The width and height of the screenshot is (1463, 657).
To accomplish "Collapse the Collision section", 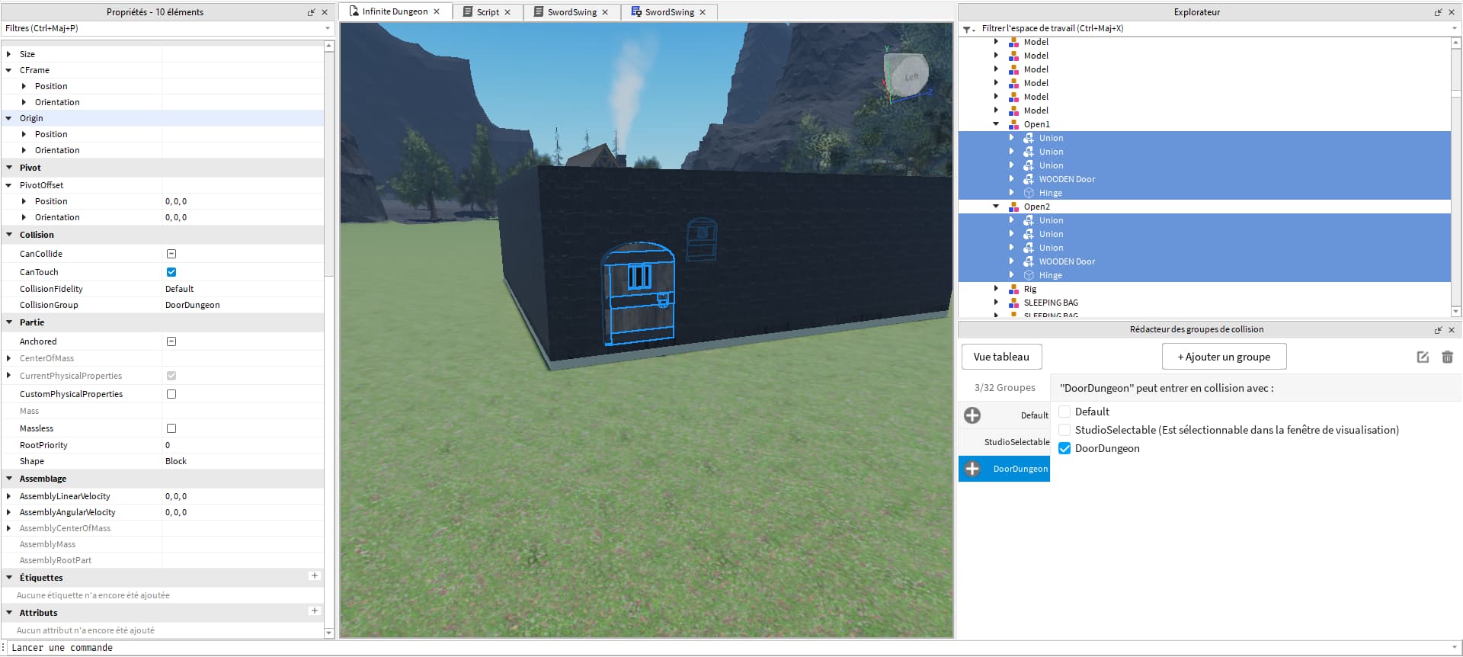I will [8, 235].
